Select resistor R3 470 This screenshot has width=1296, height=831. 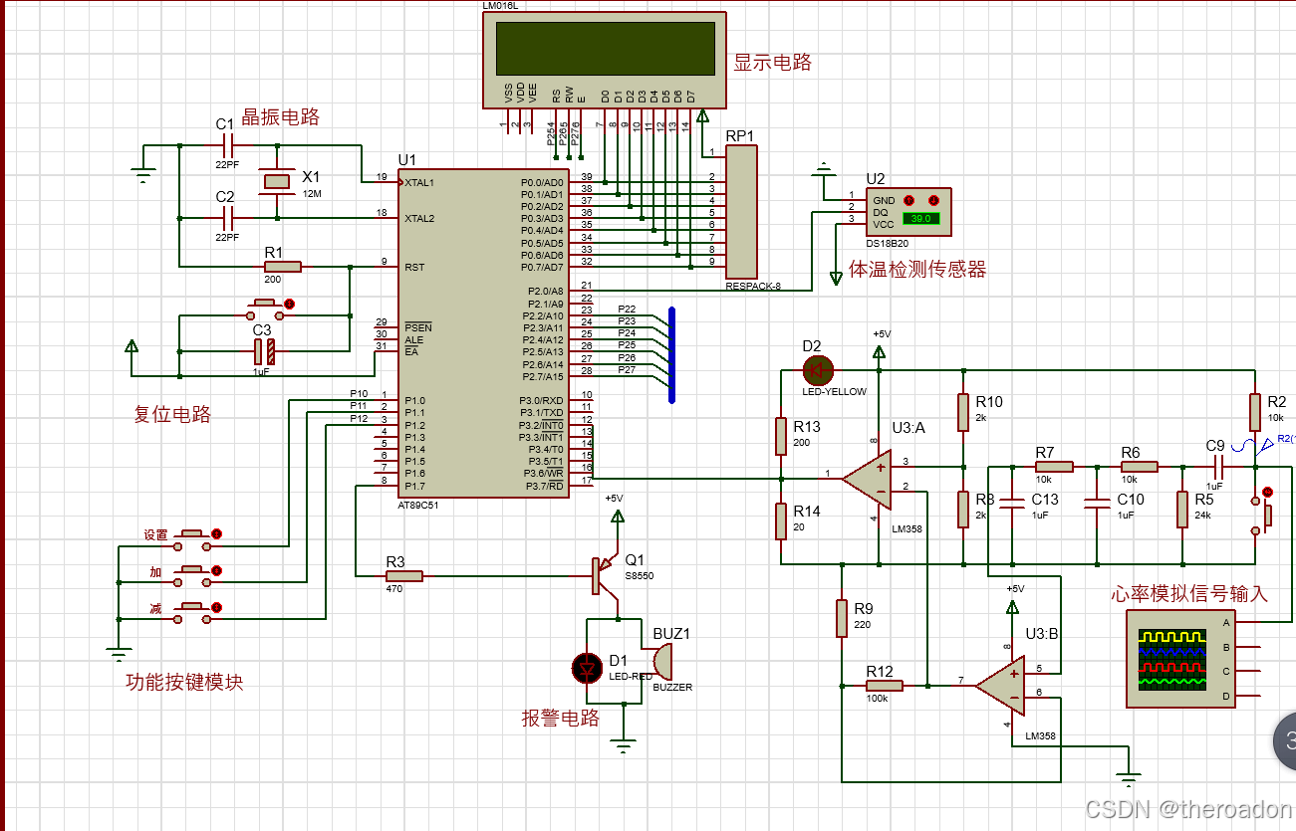[403, 575]
